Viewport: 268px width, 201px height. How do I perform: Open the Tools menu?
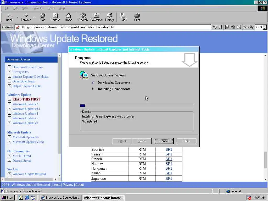click(51, 8)
